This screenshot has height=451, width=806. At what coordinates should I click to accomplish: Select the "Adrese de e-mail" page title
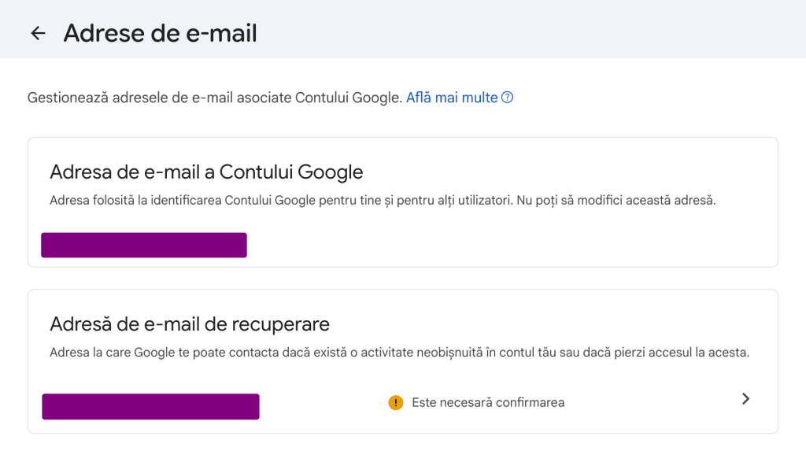(x=160, y=33)
